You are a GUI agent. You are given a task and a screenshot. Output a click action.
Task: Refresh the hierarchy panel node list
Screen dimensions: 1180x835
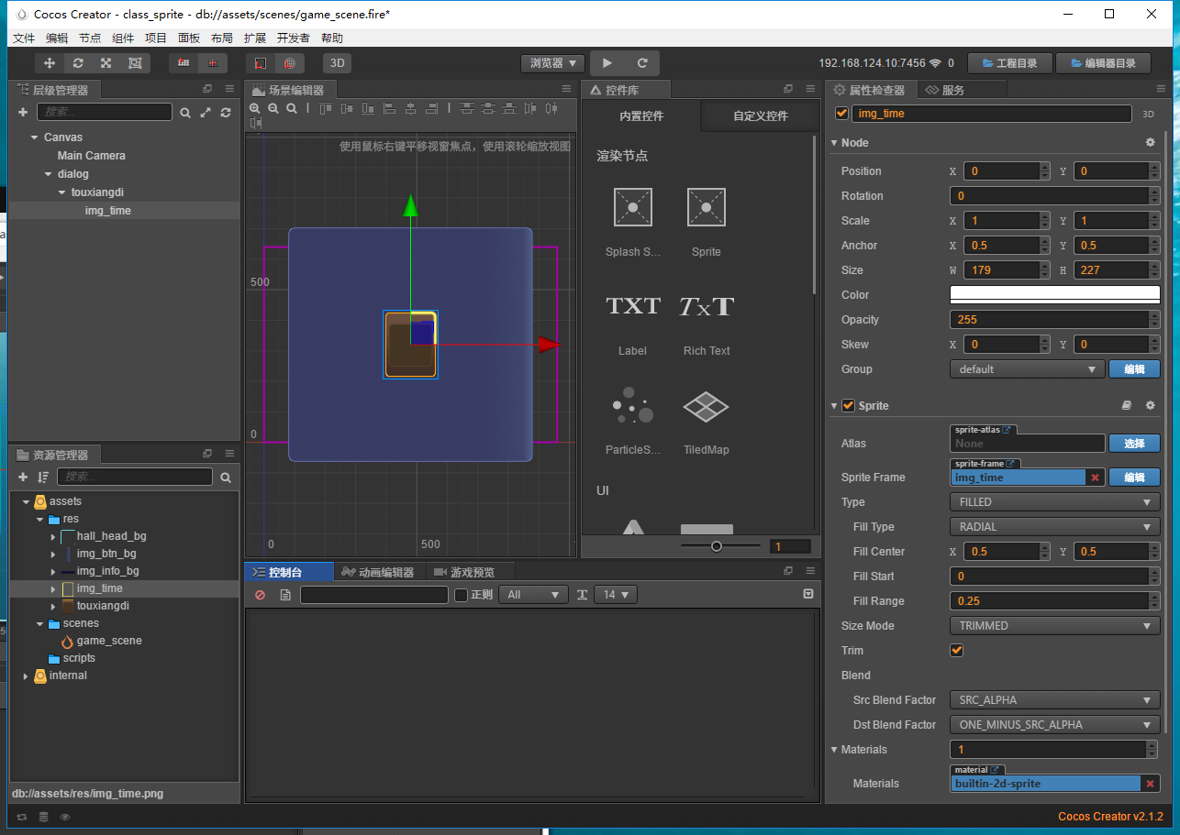(226, 113)
